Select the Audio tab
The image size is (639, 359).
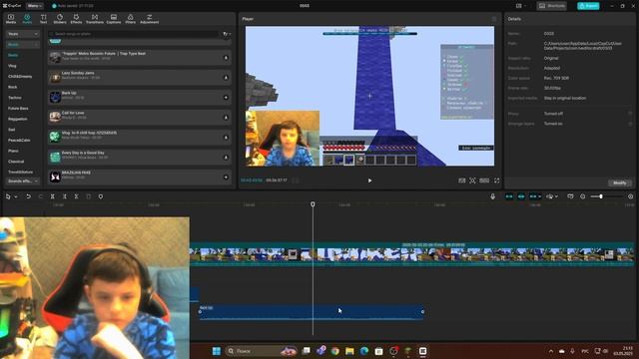coord(27,19)
